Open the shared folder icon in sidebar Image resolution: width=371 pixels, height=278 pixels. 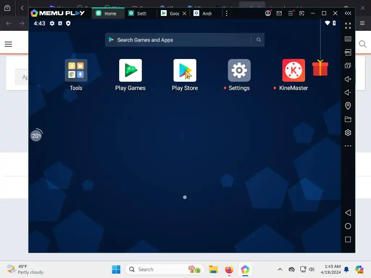pyautogui.click(x=348, y=119)
